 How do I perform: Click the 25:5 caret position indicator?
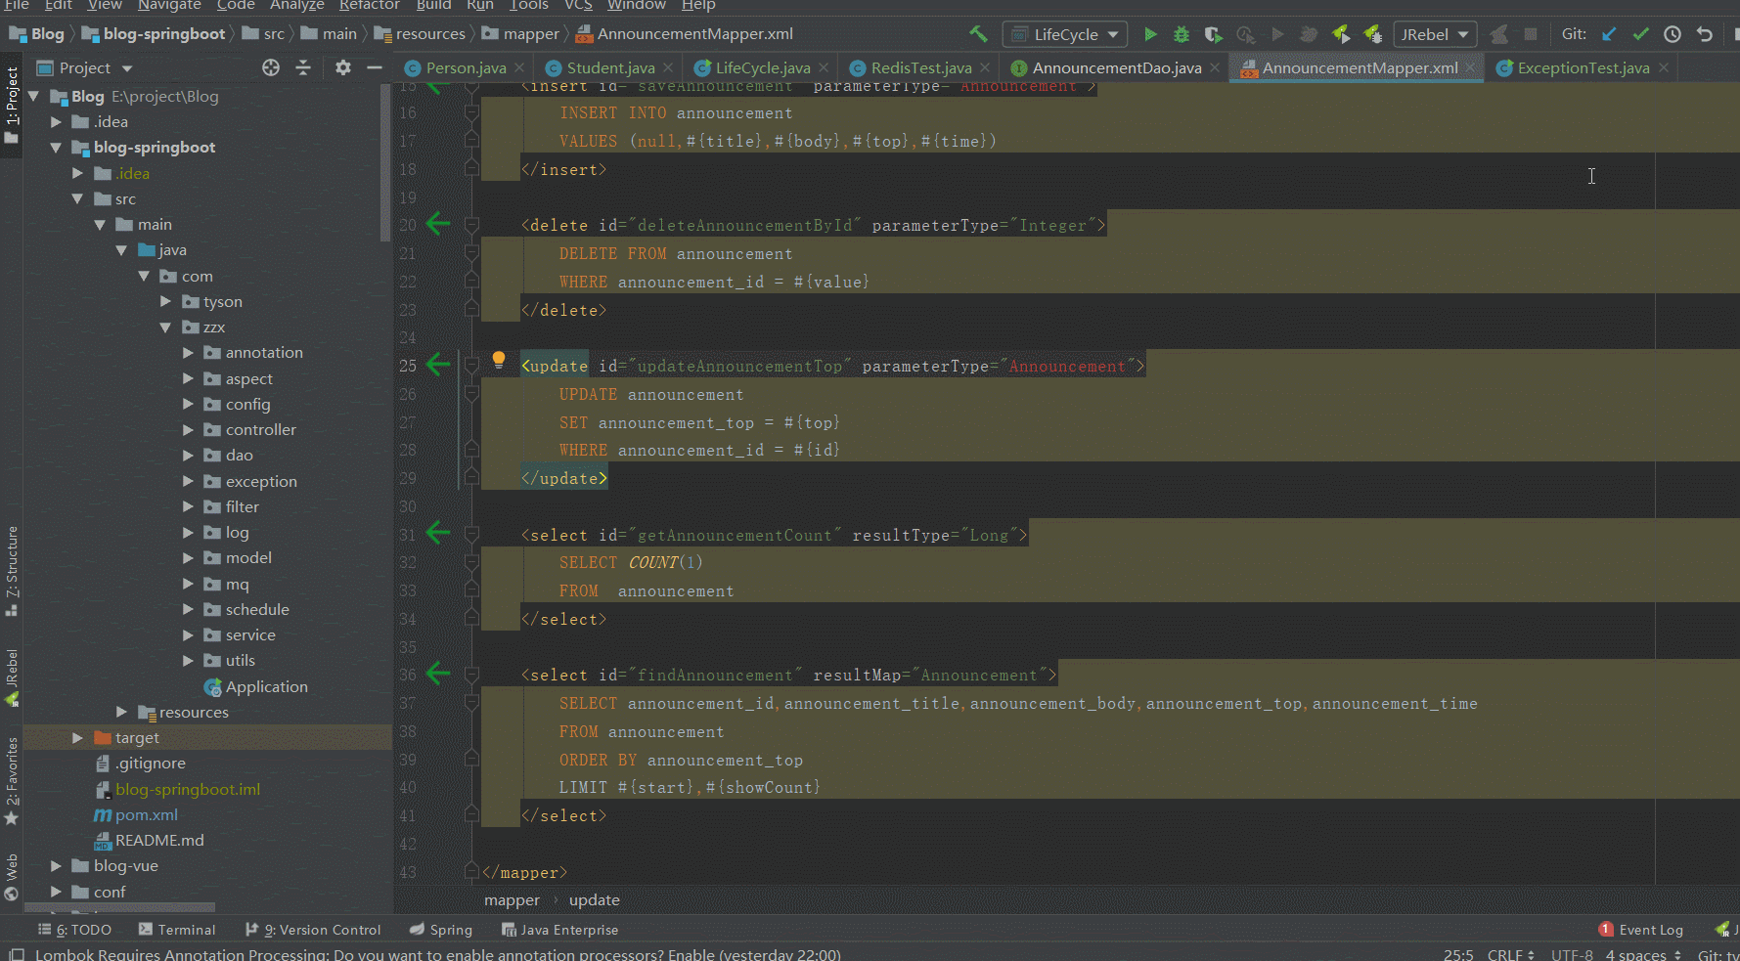point(1458,954)
